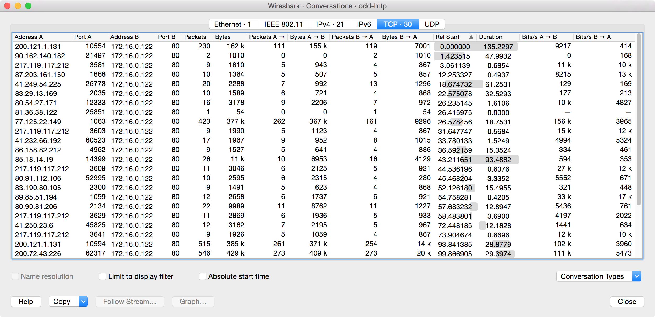This screenshot has width=655, height=317.
Task: Click the Duration value 135.2297
Action: pos(498,47)
